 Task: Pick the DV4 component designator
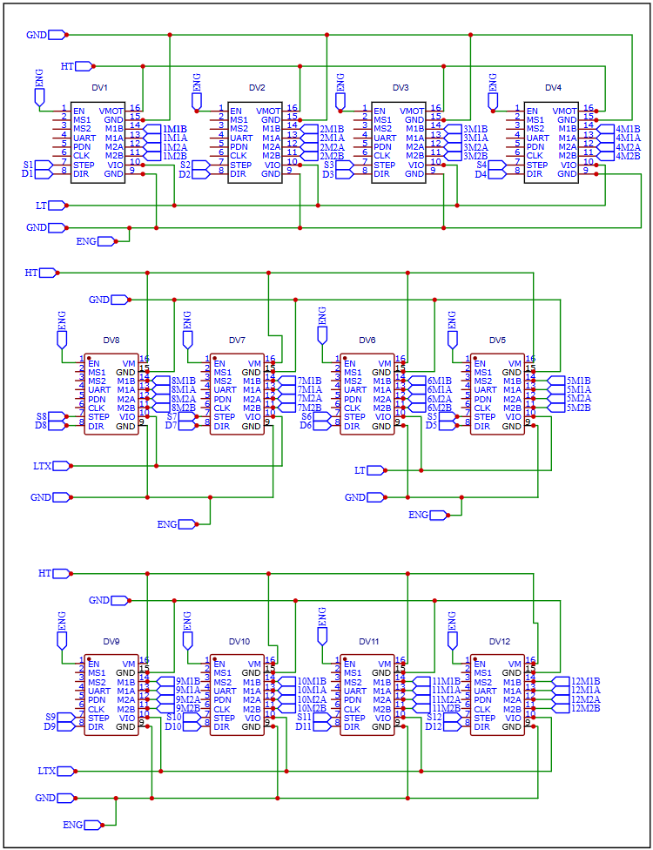(x=553, y=88)
